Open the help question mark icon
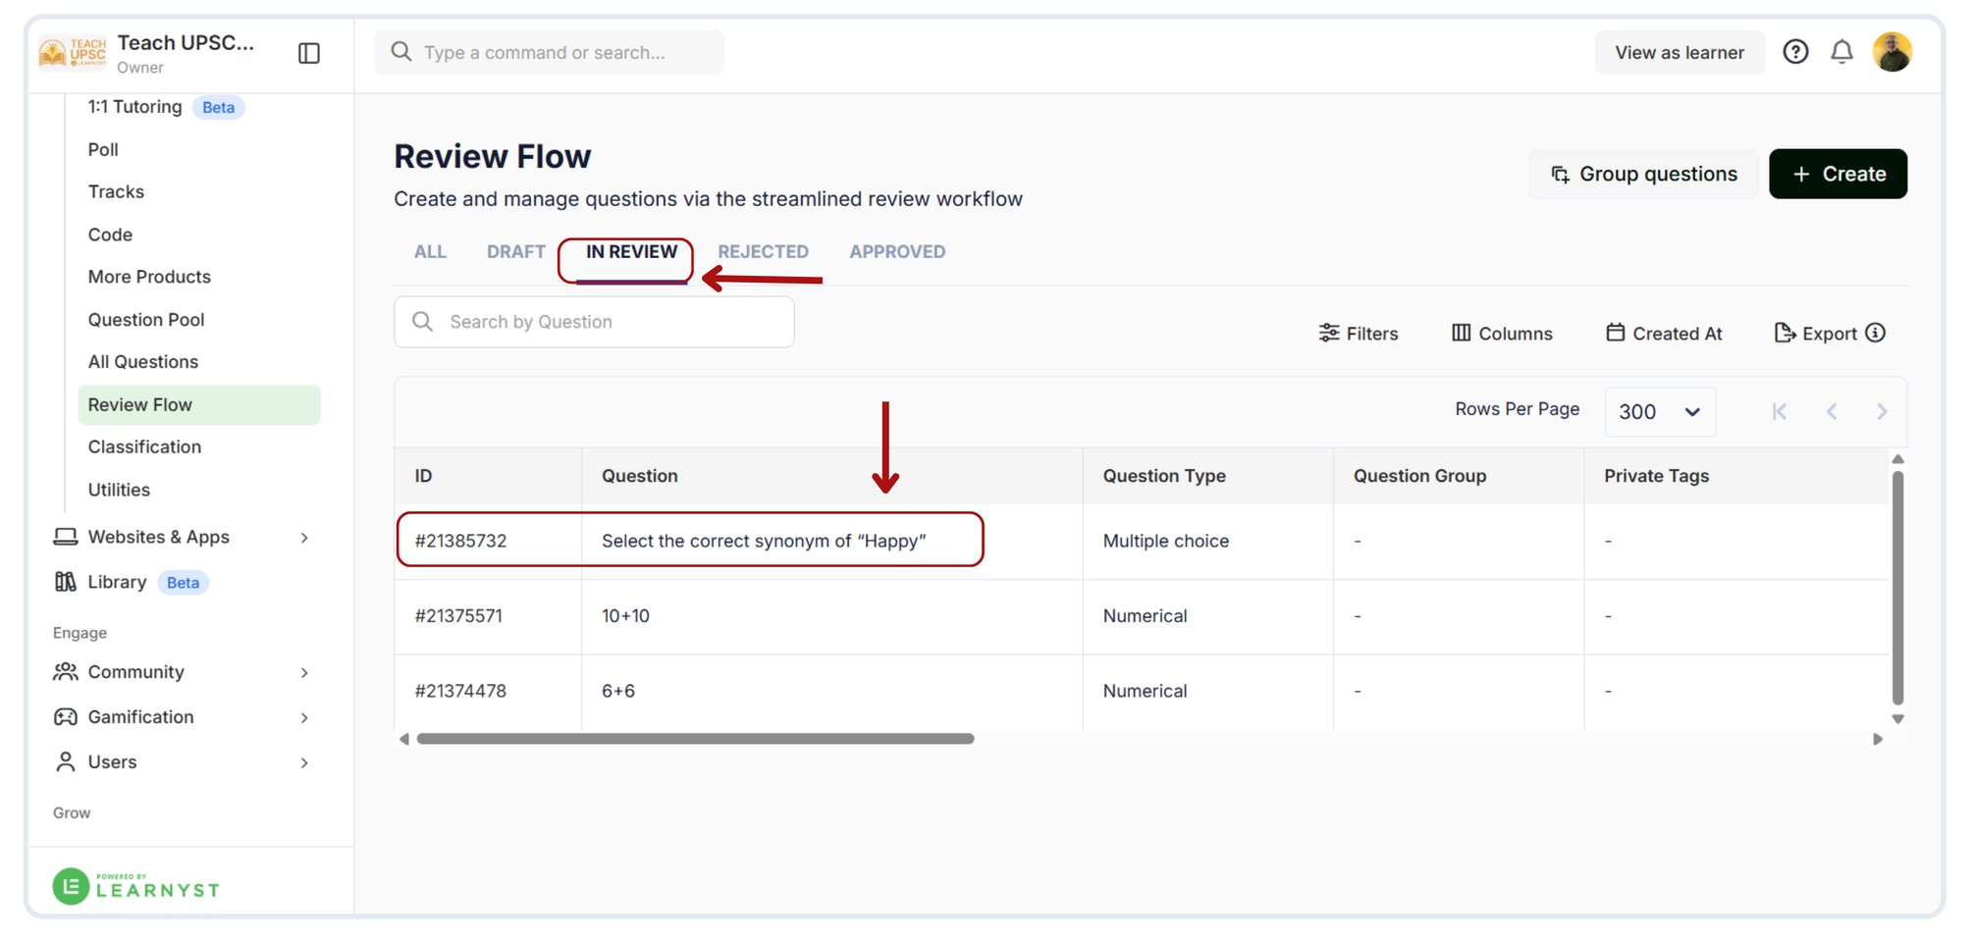 (1795, 52)
